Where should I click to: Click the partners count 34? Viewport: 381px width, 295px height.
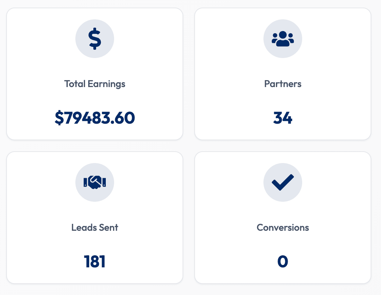pyautogui.click(x=283, y=118)
